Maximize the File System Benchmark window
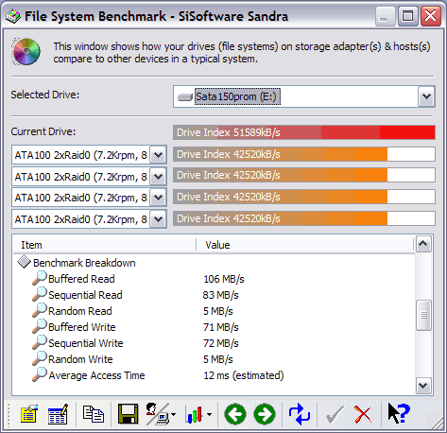This screenshot has width=447, height=433. [407, 16]
